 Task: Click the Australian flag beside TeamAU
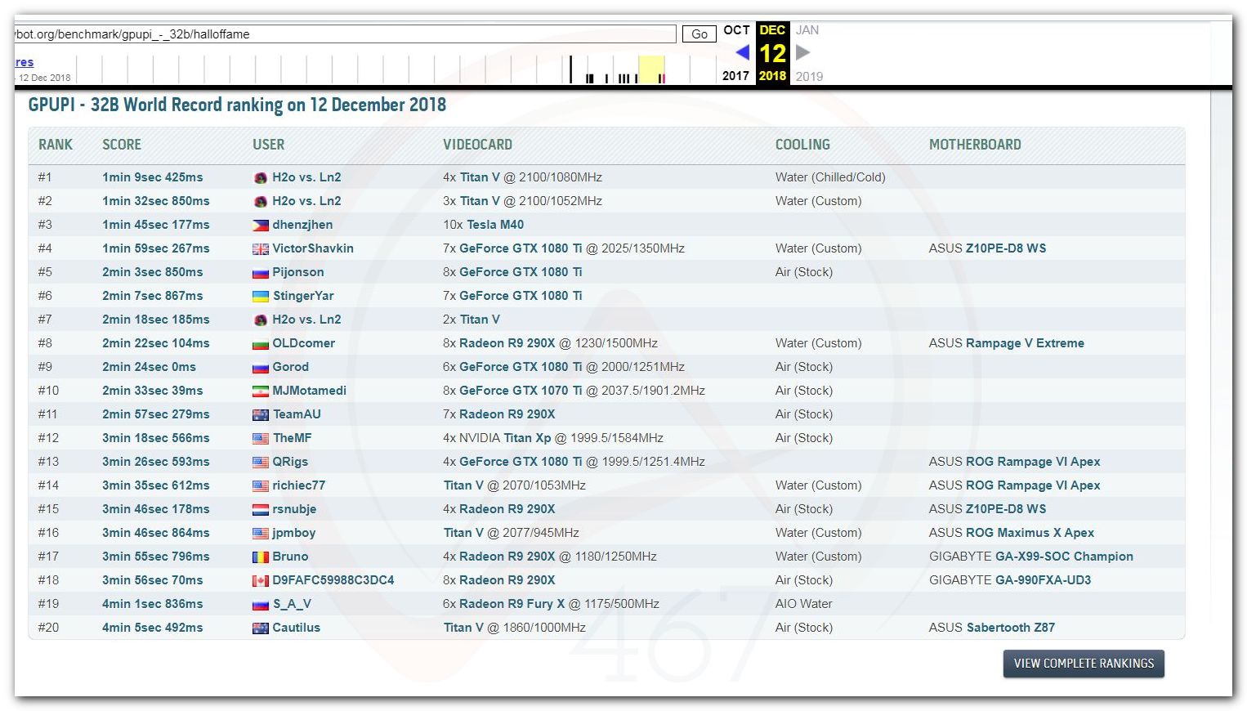click(x=261, y=414)
